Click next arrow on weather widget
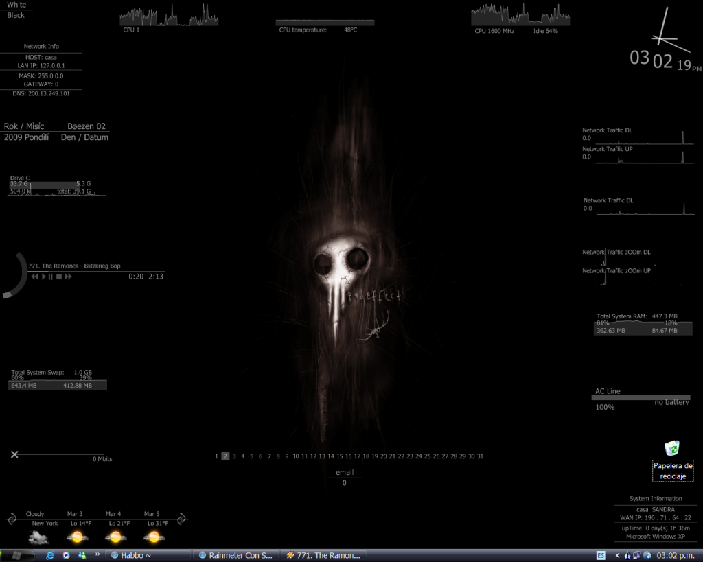Image resolution: width=703 pixels, height=562 pixels. (x=181, y=519)
